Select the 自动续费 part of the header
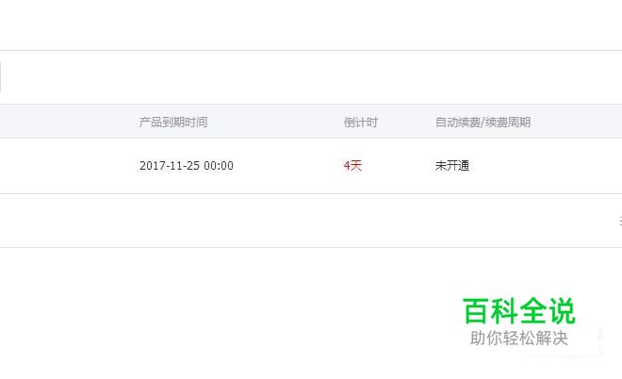The image size is (622, 379). [458, 122]
